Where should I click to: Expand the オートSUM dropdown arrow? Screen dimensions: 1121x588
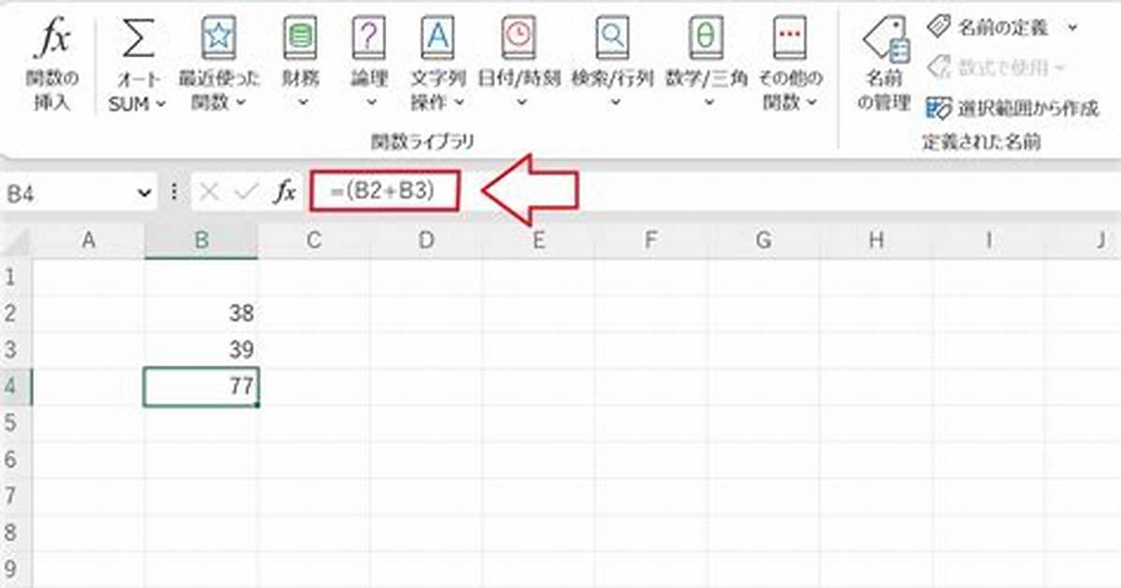[161, 104]
